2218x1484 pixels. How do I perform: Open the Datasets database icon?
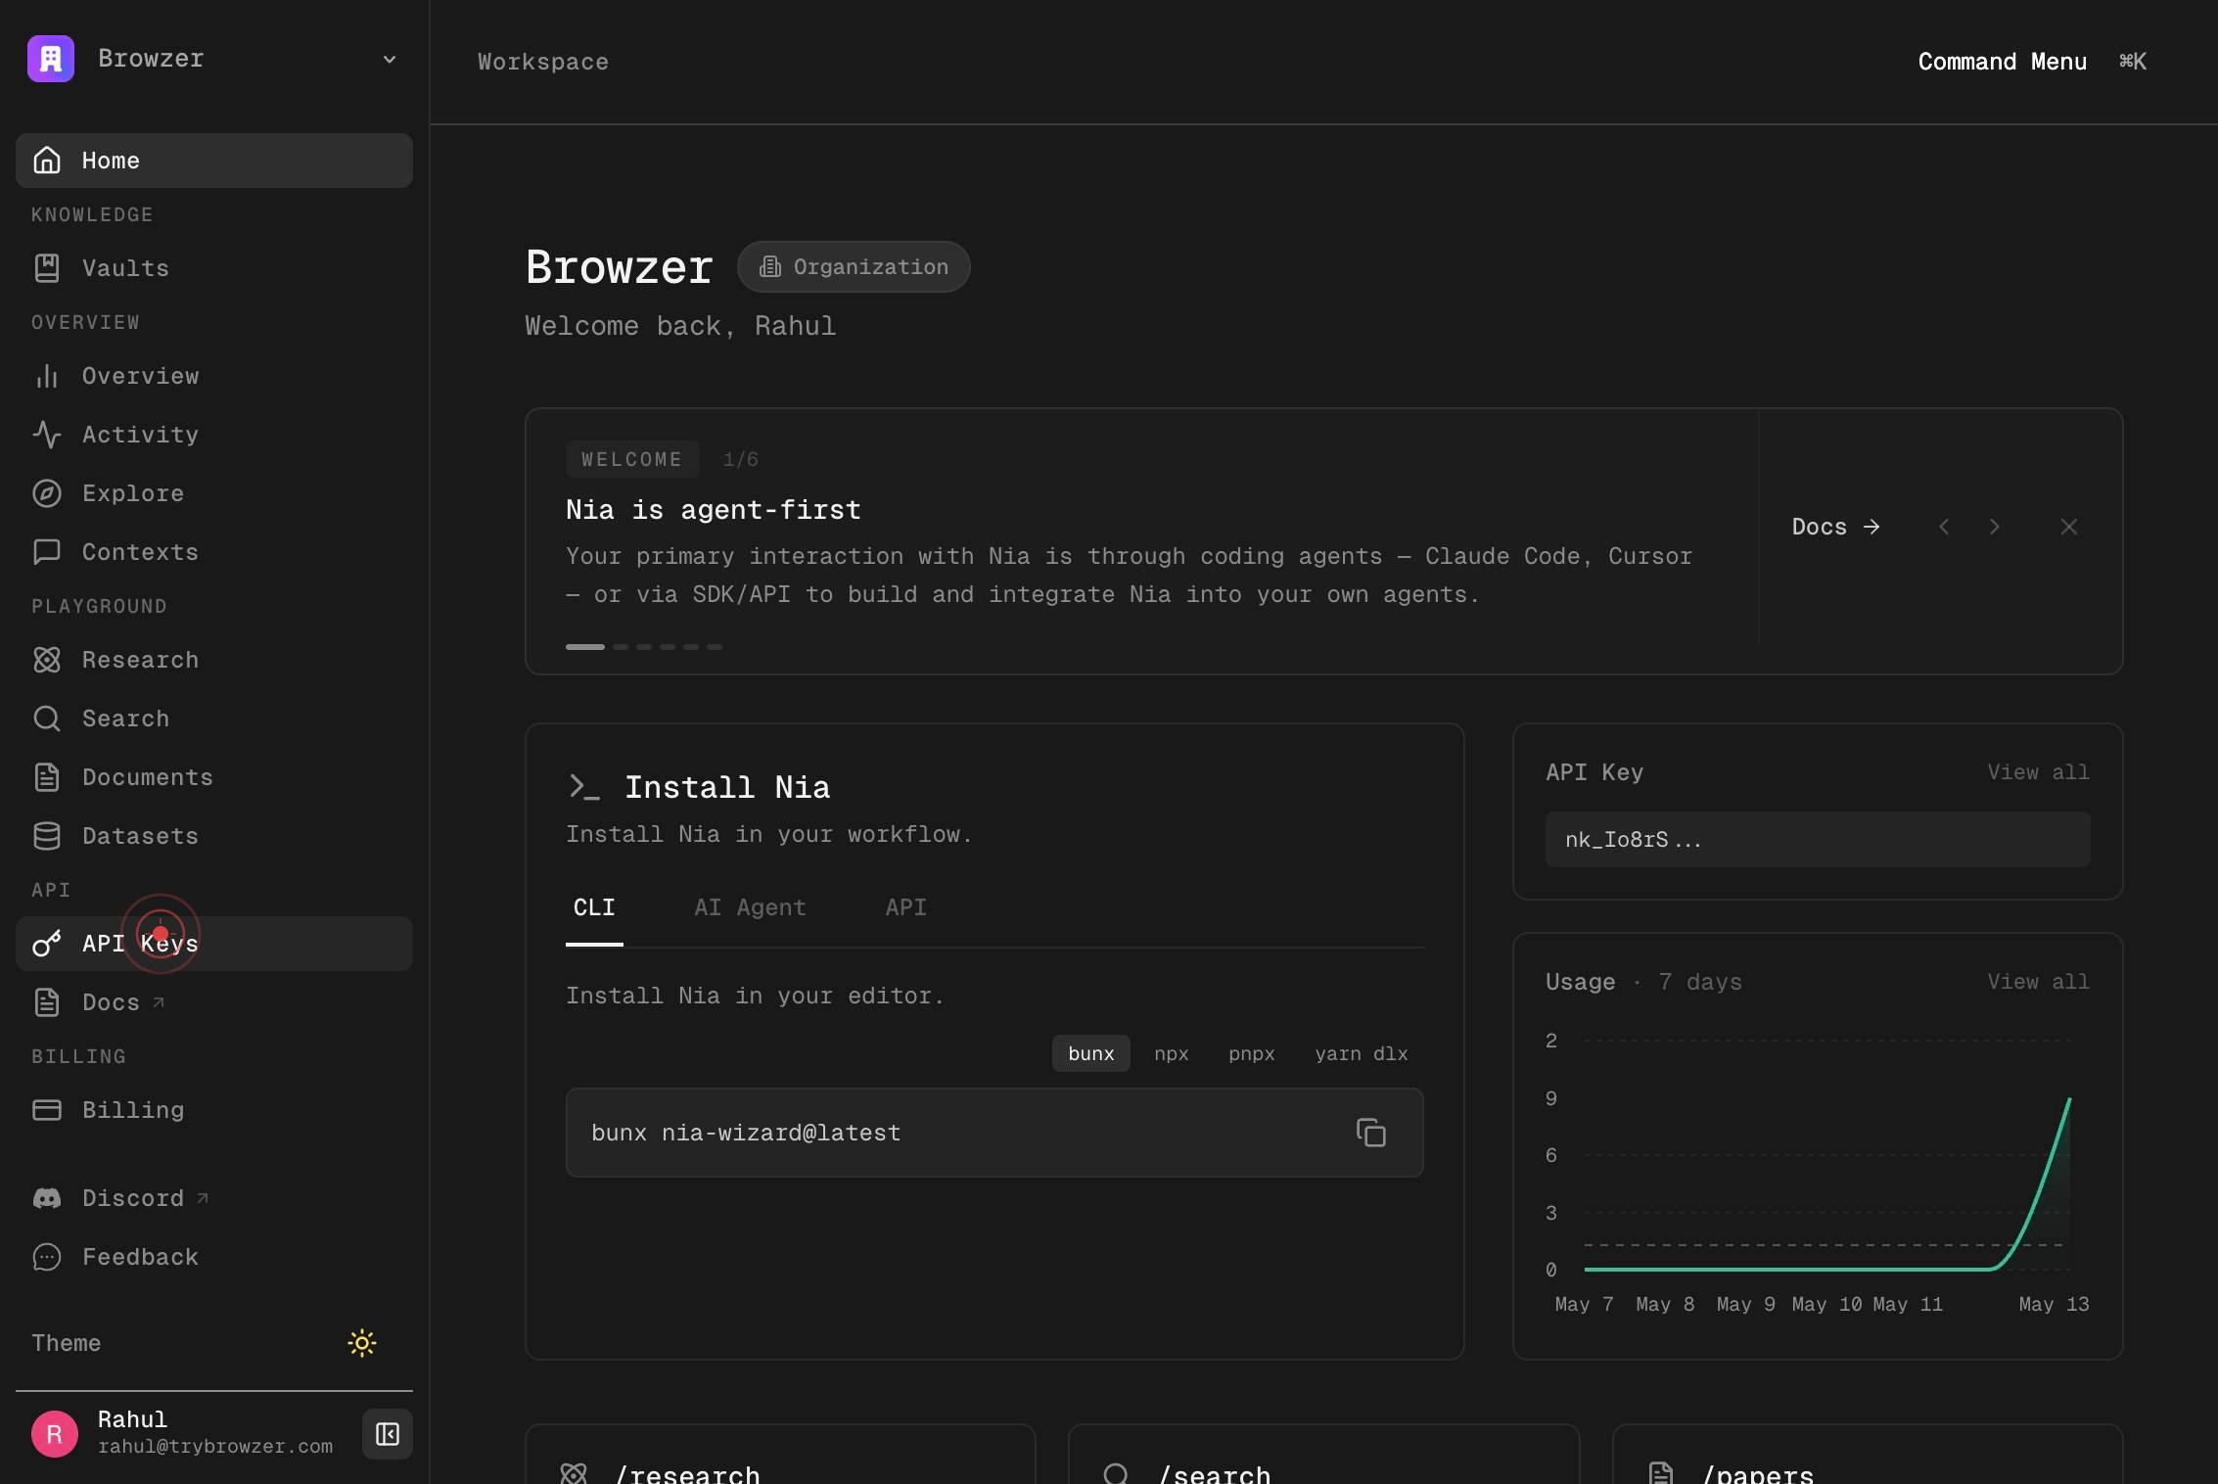(47, 836)
